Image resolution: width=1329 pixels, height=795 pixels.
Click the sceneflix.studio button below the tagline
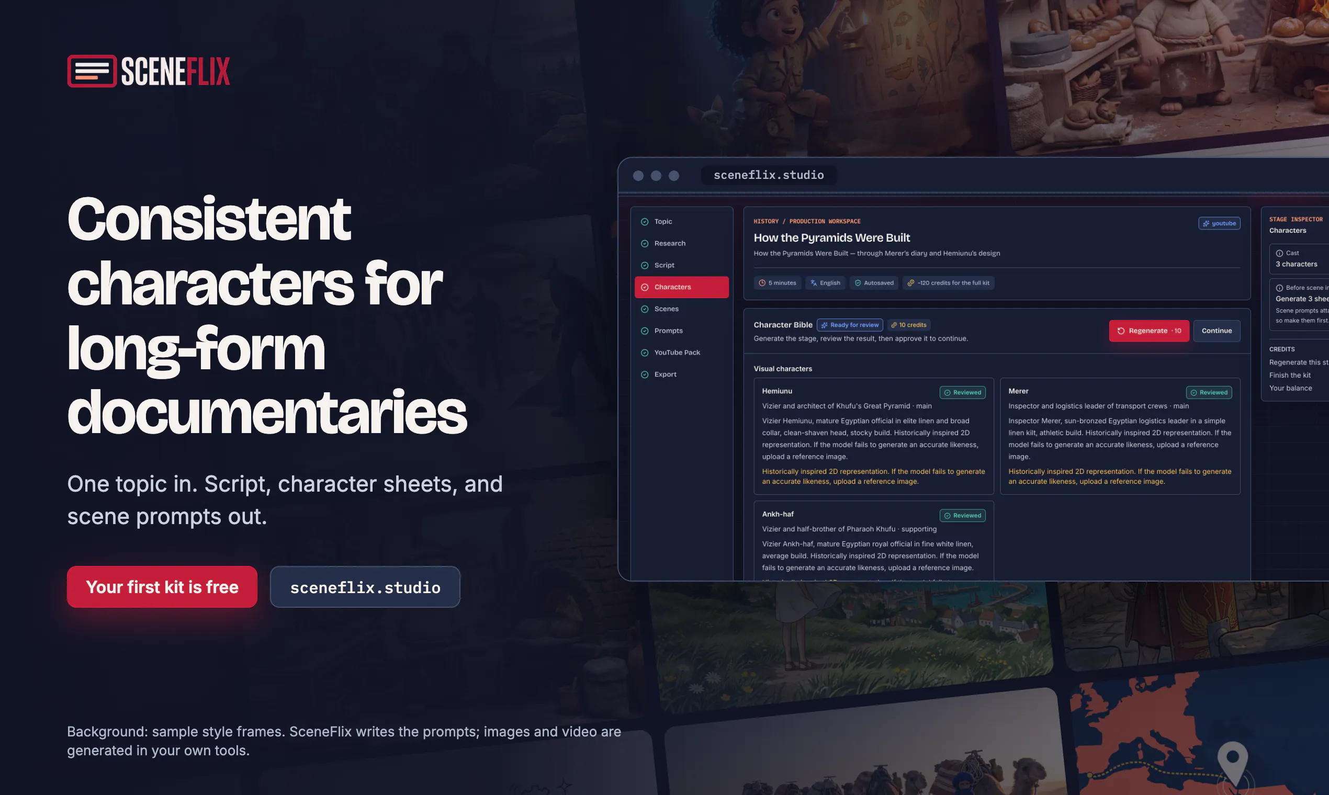click(365, 587)
